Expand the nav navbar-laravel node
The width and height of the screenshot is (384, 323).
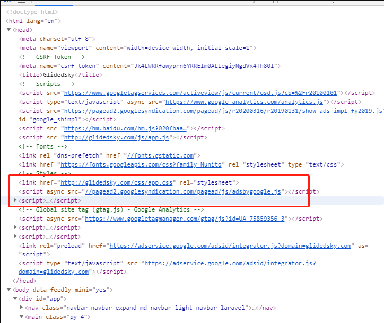point(22,307)
